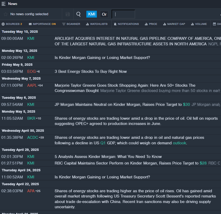The height and width of the screenshot is (214, 221).
Task: Expand the +25 tickers next to APA
Action: point(38,191)
